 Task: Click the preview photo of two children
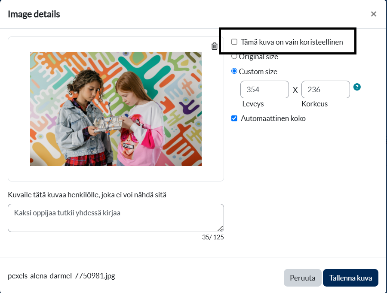point(116,109)
